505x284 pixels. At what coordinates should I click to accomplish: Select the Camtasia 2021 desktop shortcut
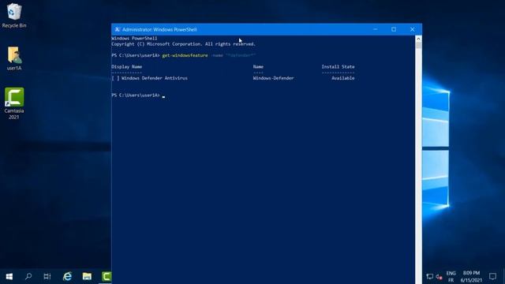[14, 103]
